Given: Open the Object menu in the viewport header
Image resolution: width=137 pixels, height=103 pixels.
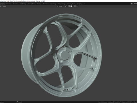Looking at the screenshot, I should 4,6.
